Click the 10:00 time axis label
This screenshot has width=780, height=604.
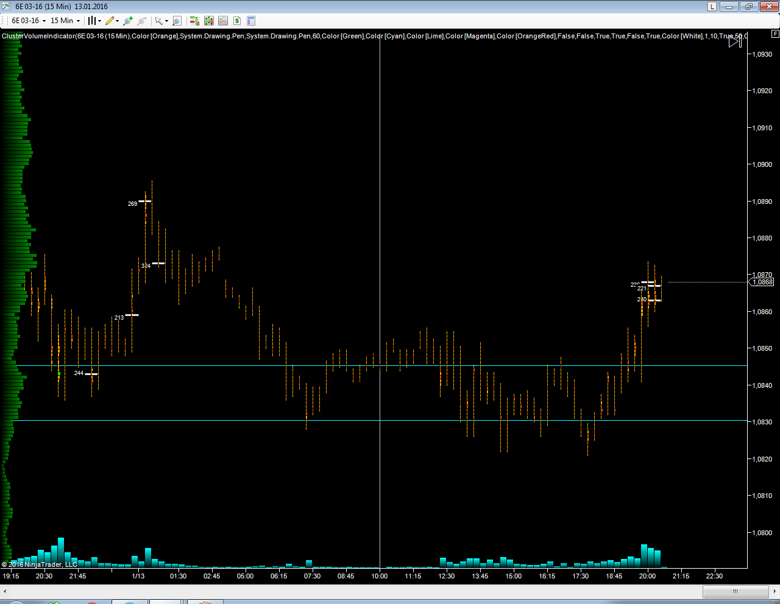pyautogui.click(x=380, y=576)
